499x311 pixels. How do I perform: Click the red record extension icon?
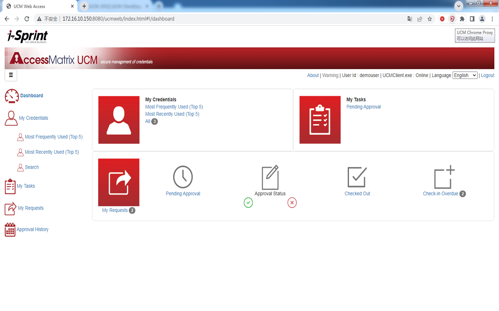(x=442, y=19)
